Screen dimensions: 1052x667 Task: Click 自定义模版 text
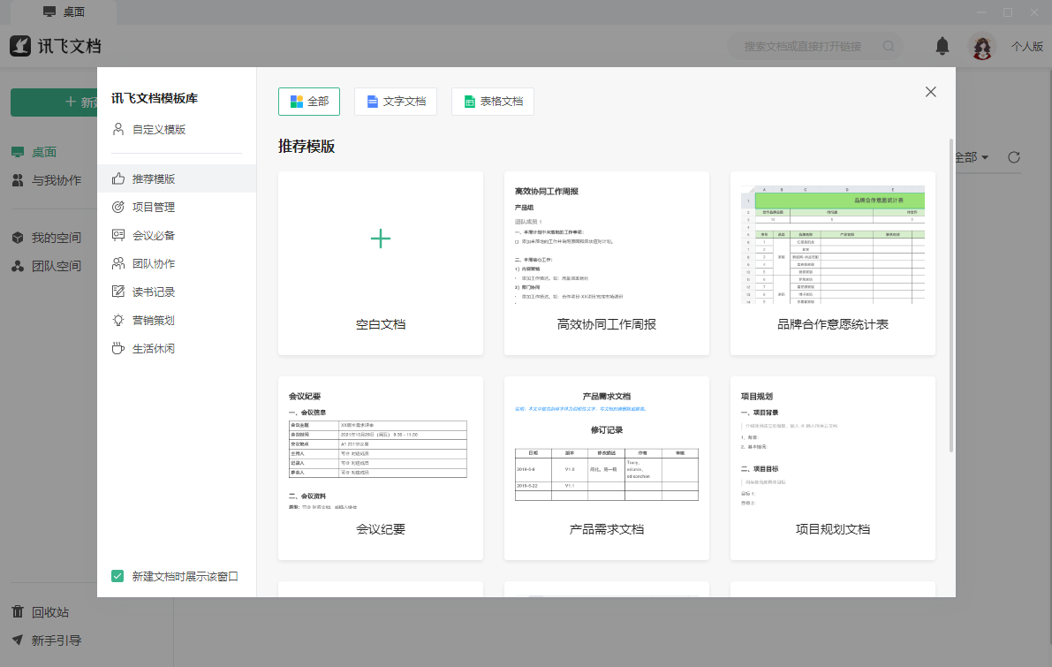(159, 129)
